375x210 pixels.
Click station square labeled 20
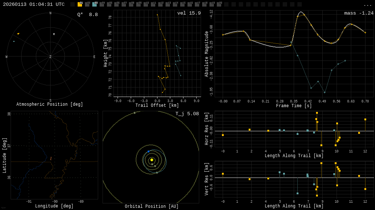[x=219, y=4]
